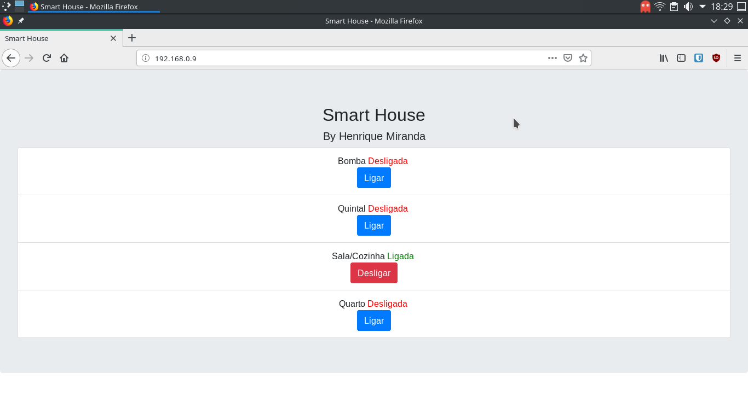Image resolution: width=748 pixels, height=420 pixels.
Task: Click the Sala/Cozinha Ligada status text
Action: 373,256
